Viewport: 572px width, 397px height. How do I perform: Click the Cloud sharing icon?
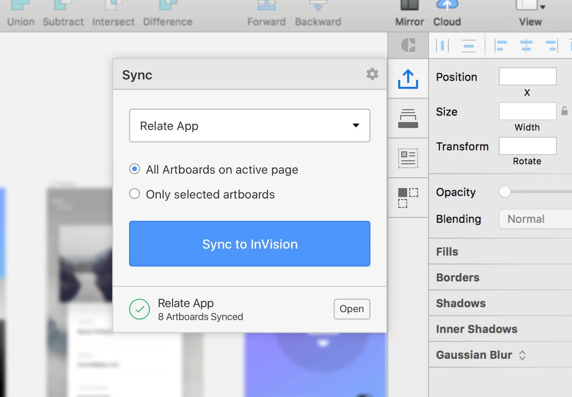pyautogui.click(x=447, y=7)
